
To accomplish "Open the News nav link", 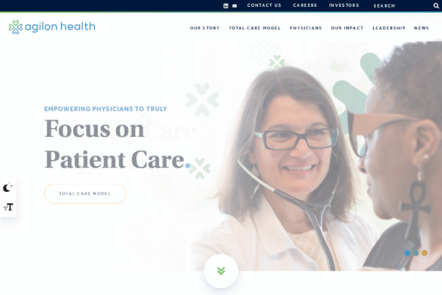I will point(421,28).
